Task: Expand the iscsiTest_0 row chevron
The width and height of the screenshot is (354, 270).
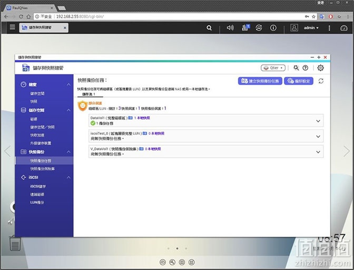Action: point(318,136)
